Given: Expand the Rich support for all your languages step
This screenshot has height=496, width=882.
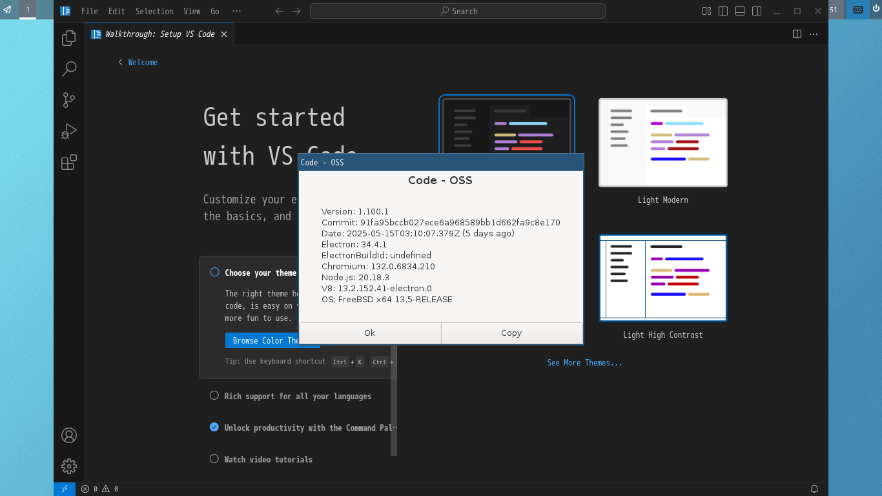Looking at the screenshot, I should pos(298,396).
